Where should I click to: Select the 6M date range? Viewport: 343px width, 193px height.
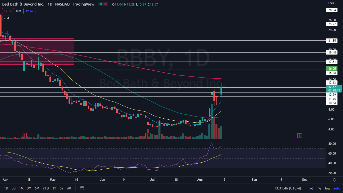point(37,188)
